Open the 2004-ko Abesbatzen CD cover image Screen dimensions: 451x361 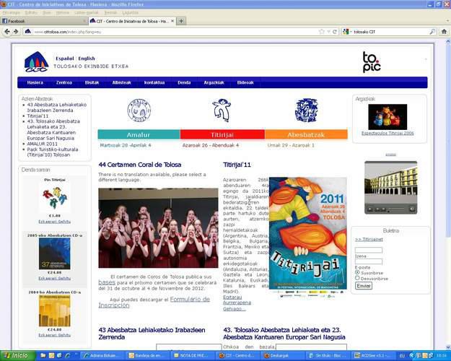55,310
